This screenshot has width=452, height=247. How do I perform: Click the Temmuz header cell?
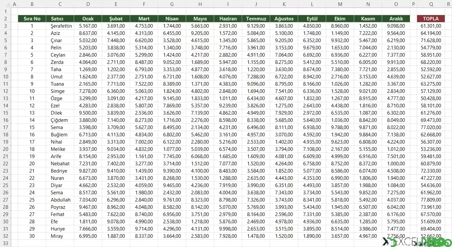coord(256,19)
